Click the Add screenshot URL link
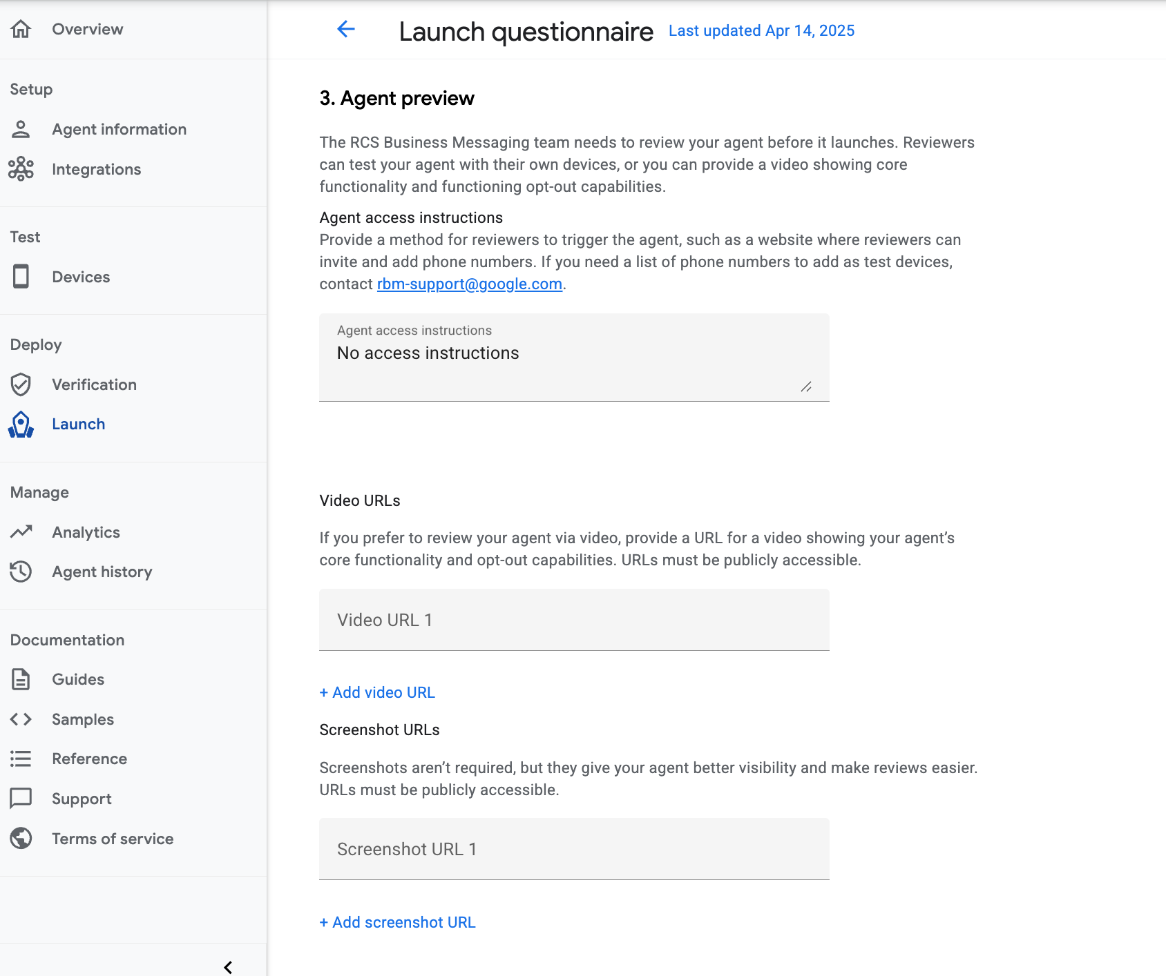The width and height of the screenshot is (1166, 976). 398,922
